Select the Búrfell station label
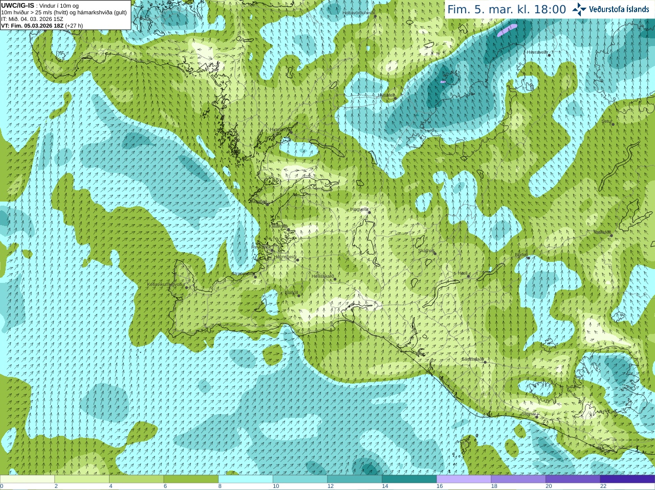655x490 pixels. (x=521, y=255)
